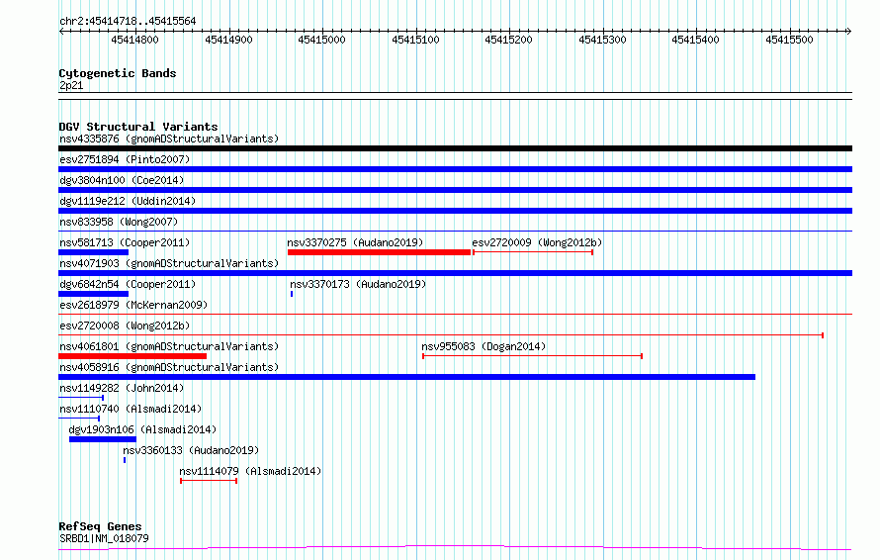The image size is (880, 560).
Task: Click ruler position 45415300
Action: click(x=602, y=40)
